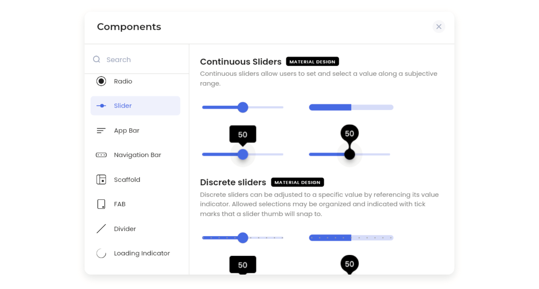Click the Navigation Bar icon
Viewport: 539px width, 289px height.
(x=101, y=155)
